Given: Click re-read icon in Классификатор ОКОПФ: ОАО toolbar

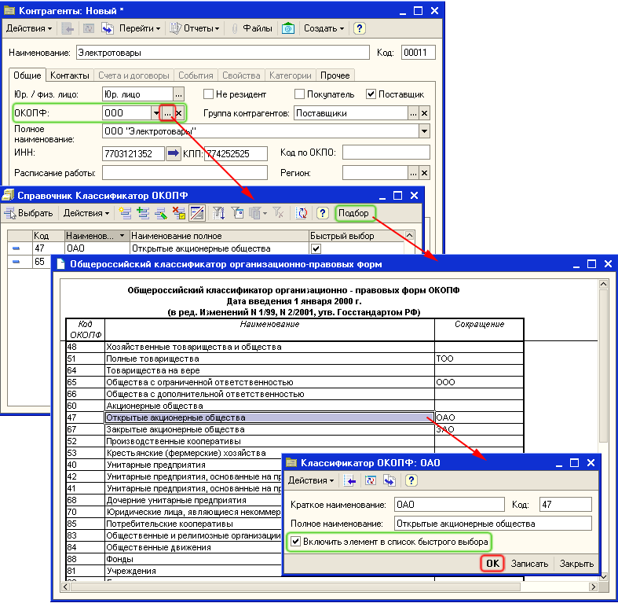Looking at the screenshot, I should tap(370, 480).
